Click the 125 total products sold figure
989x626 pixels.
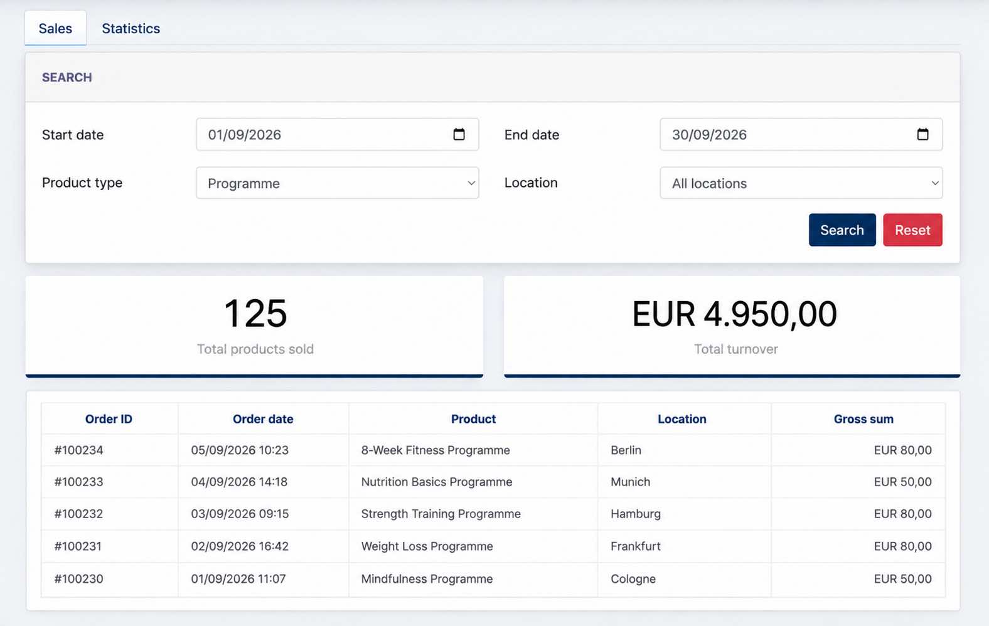(x=255, y=314)
